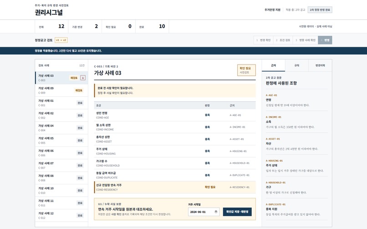Click the 근거 column header in the table
This screenshot has width=367, height=229.
pos(232,105)
